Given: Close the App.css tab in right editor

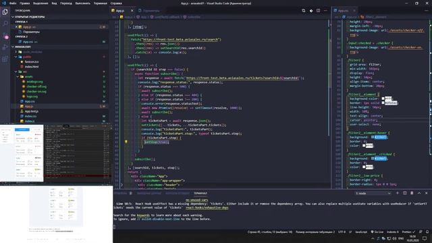Looking at the screenshot, I should pos(354,11).
